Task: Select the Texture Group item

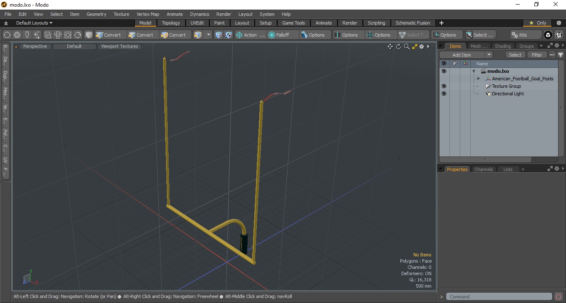Action: pyautogui.click(x=506, y=86)
